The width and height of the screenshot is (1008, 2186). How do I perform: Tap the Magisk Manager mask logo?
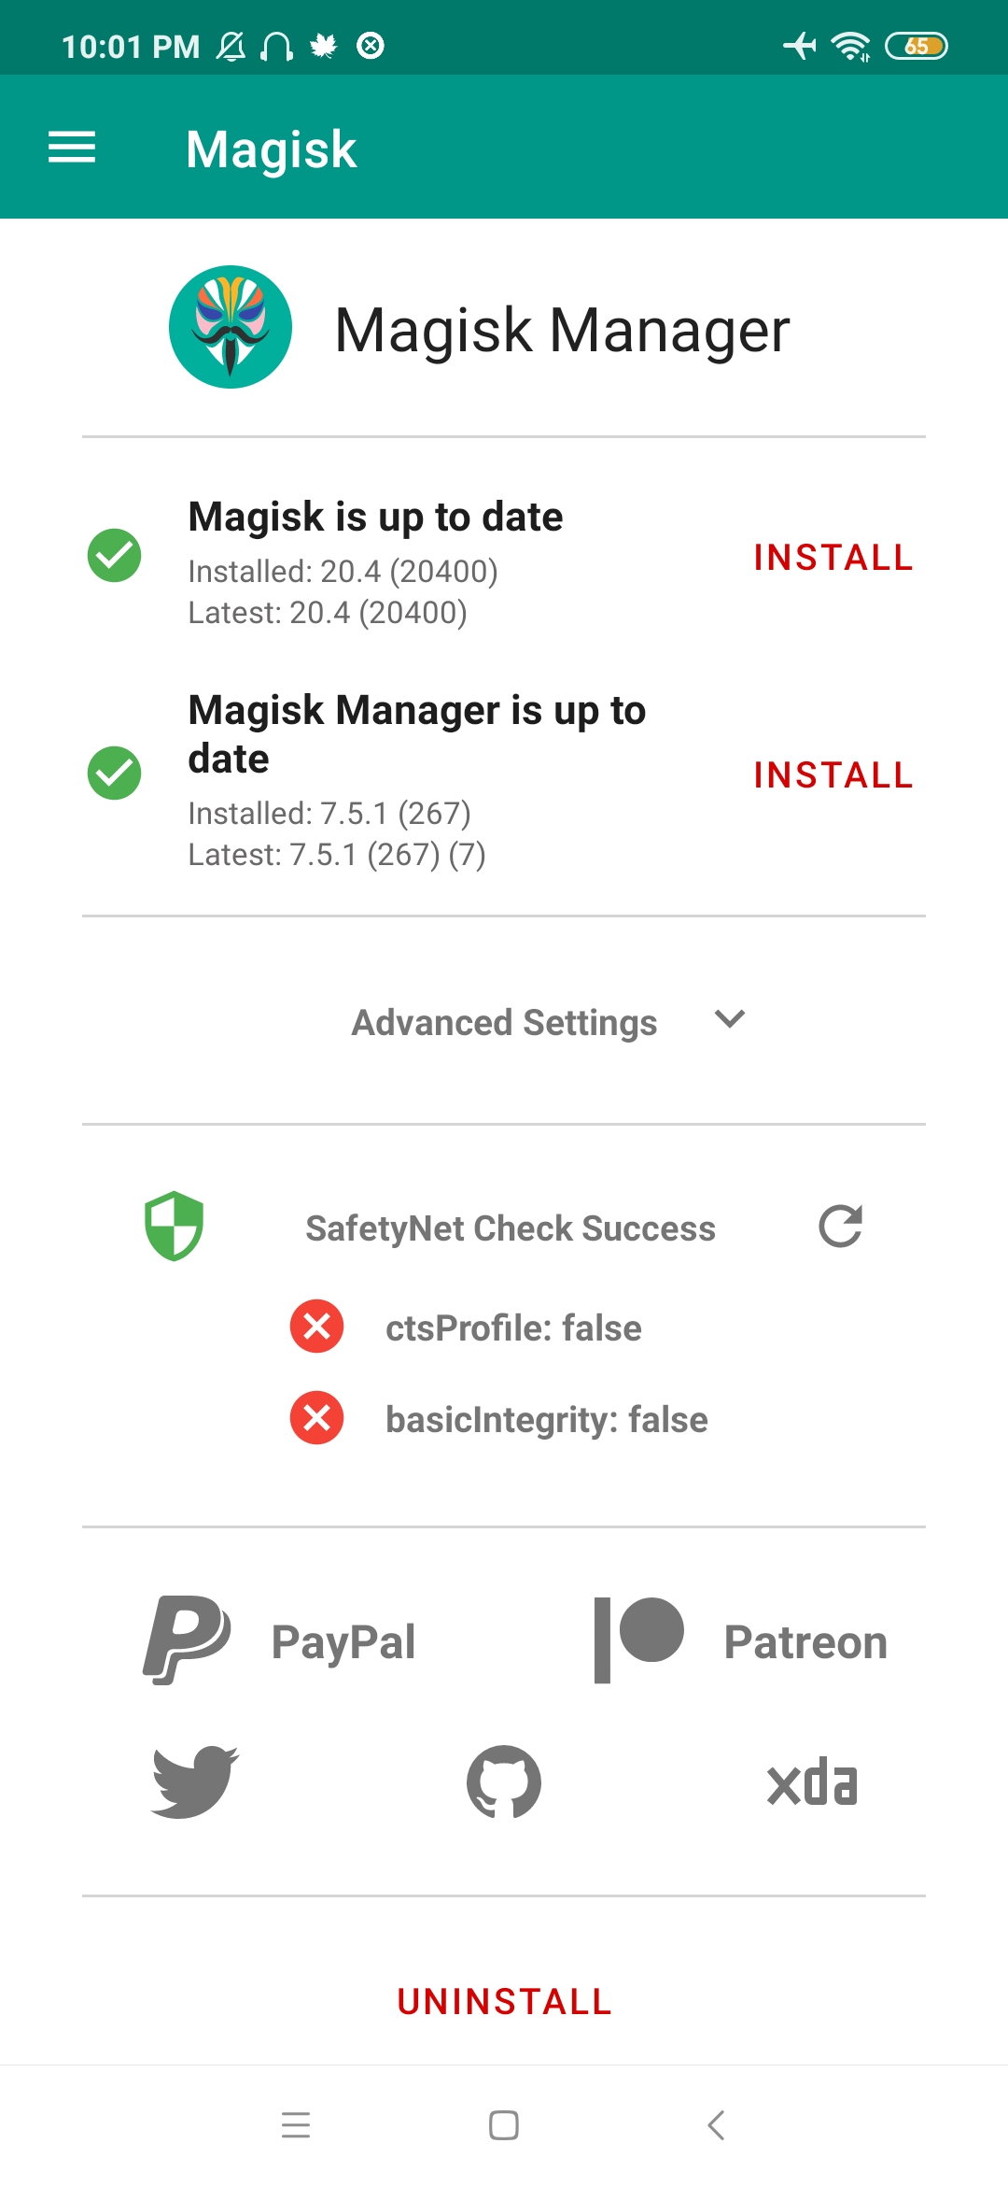point(231,327)
